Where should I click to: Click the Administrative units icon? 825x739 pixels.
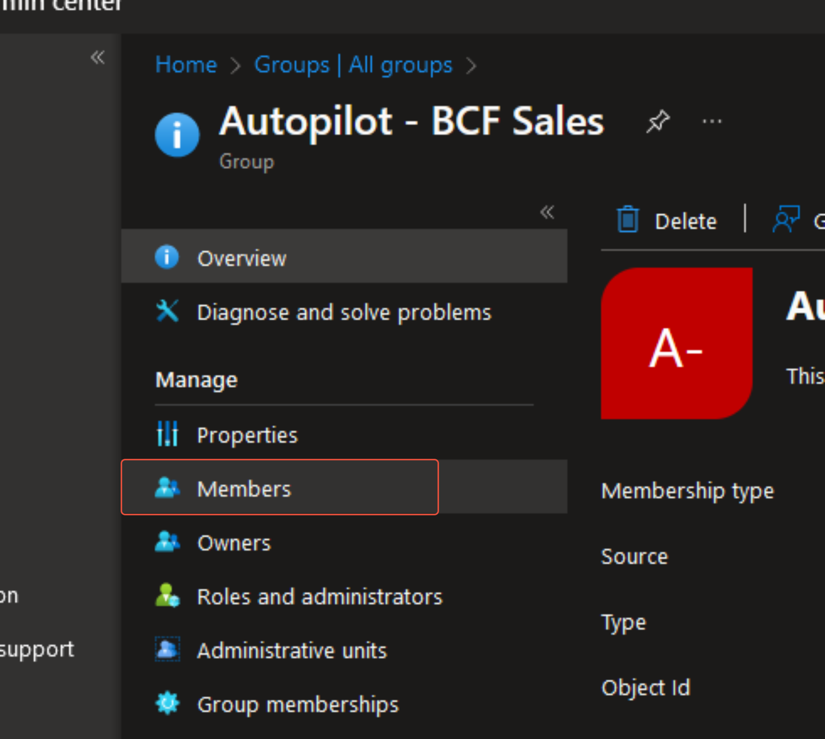(x=167, y=650)
